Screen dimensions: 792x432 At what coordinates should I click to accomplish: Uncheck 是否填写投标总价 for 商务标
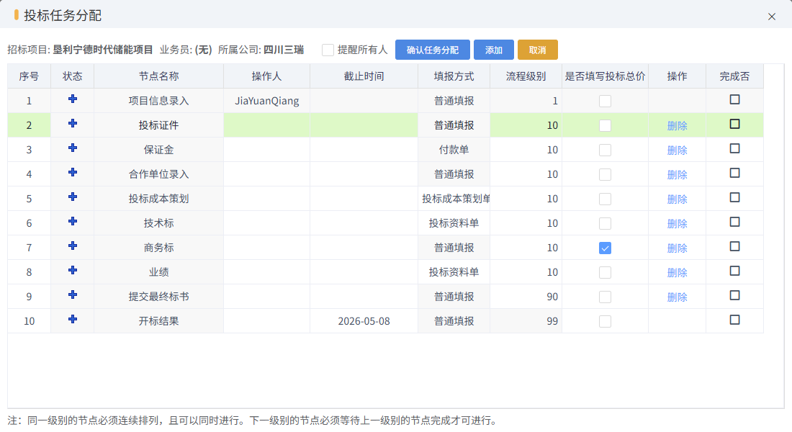click(605, 248)
